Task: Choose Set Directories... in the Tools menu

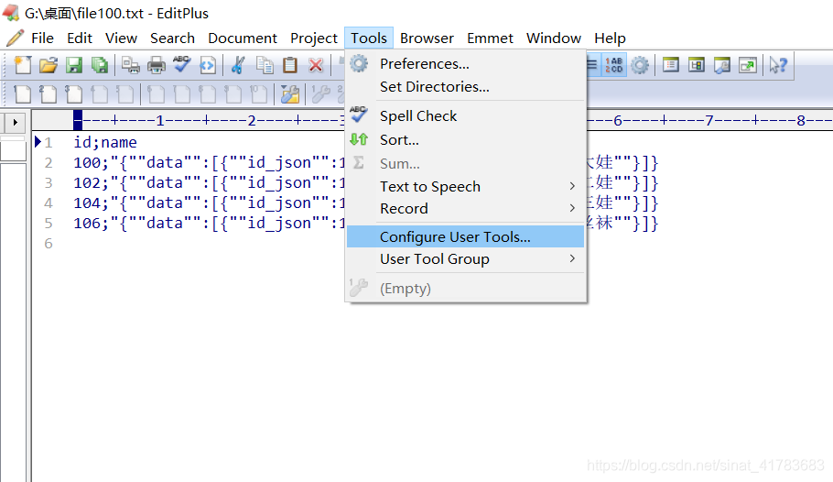Action: 465,87
